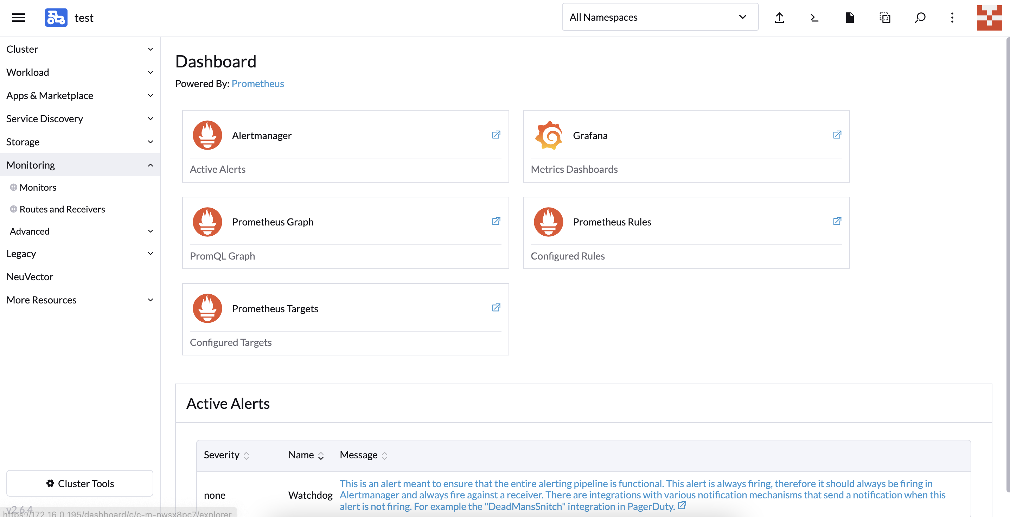Select Monitors in the sidebar
Viewport: 1010px width, 517px height.
click(x=38, y=187)
